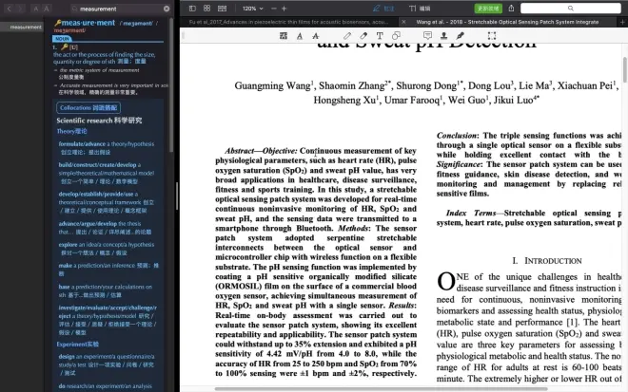
Task: Select the text box T tool
Action: click(380, 36)
